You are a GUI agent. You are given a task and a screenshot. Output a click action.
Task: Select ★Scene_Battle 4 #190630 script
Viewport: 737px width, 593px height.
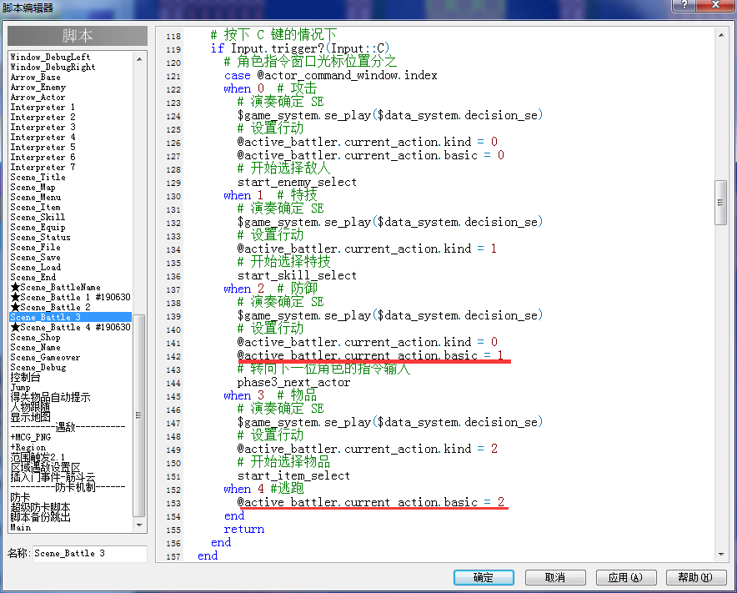pos(71,327)
